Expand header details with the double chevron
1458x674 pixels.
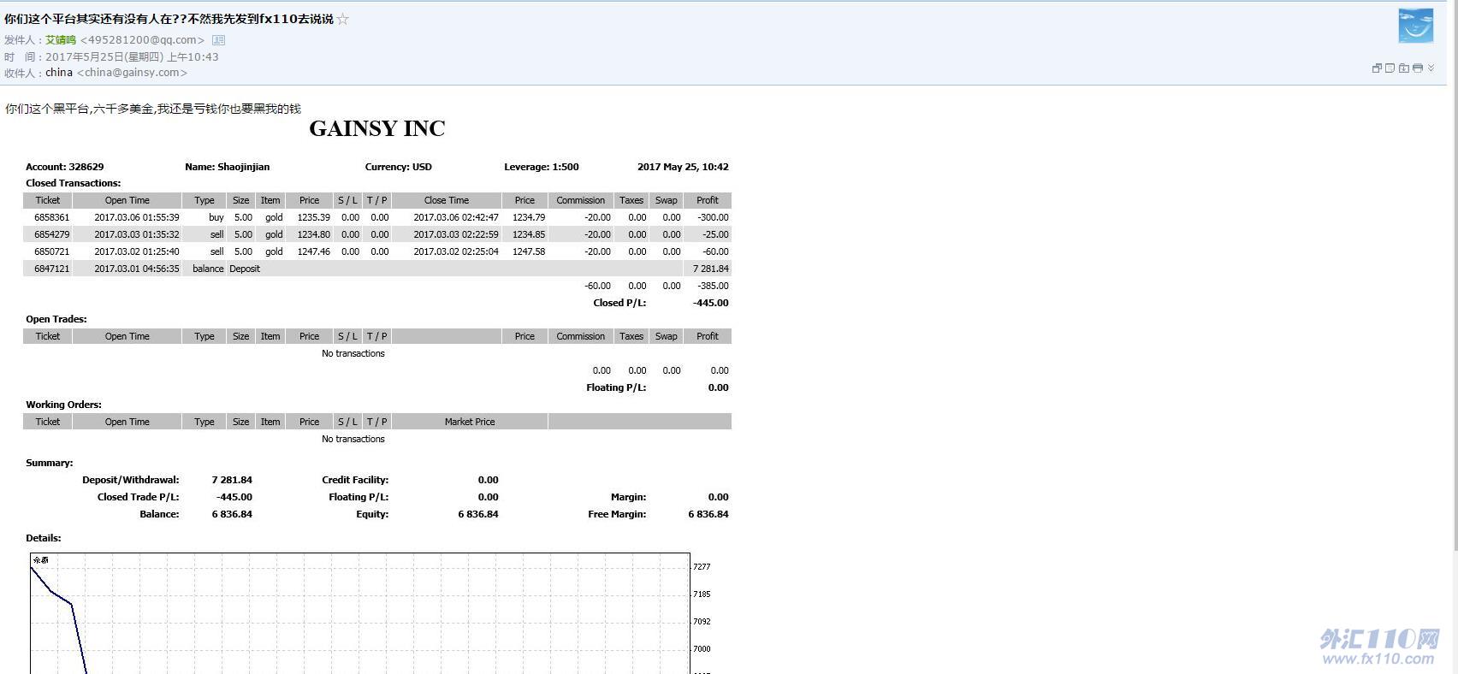pos(1431,68)
